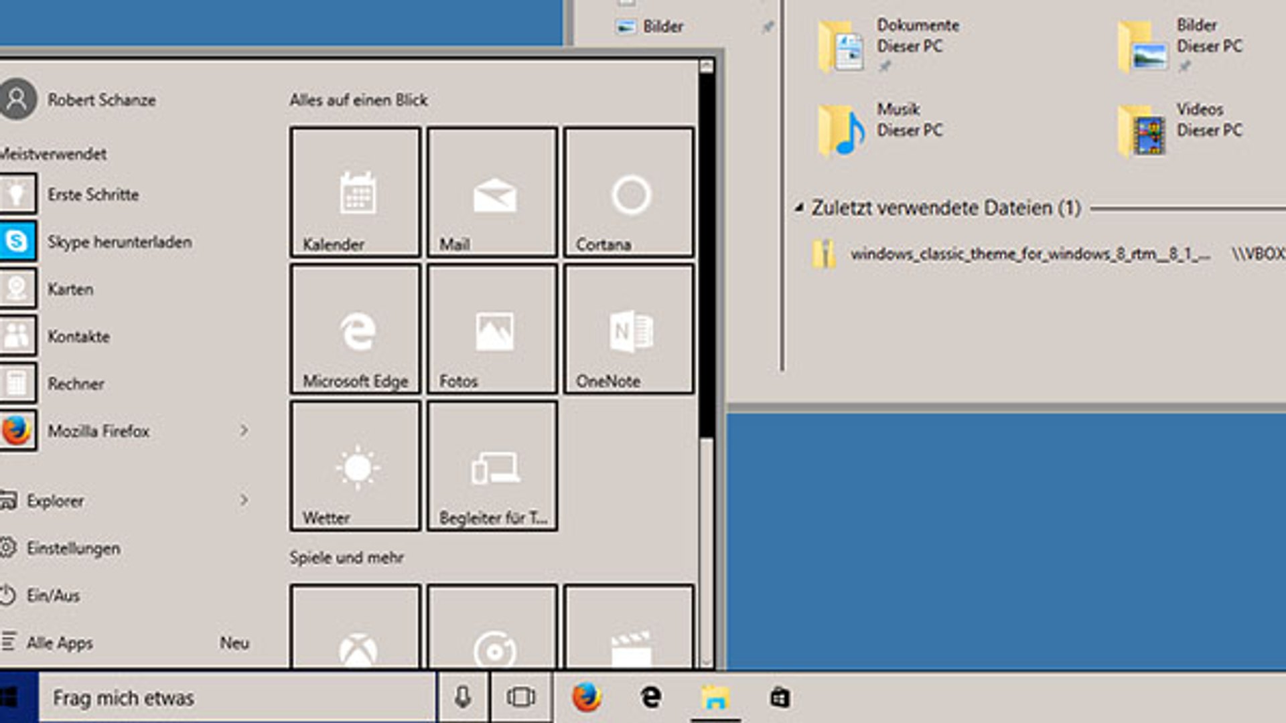Activate the Cortana microphone icon

(x=462, y=698)
